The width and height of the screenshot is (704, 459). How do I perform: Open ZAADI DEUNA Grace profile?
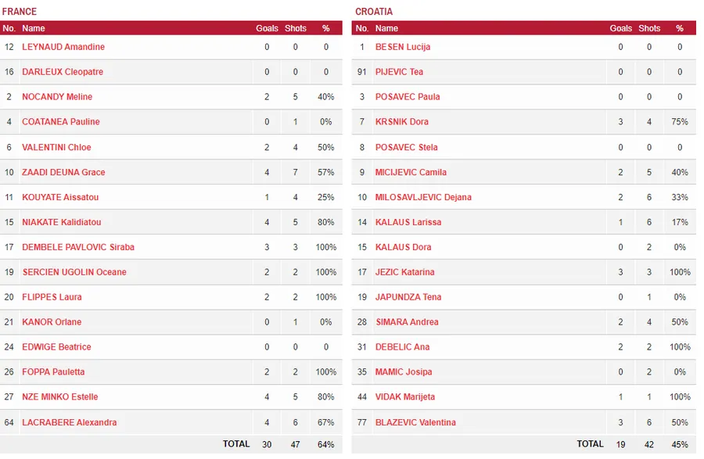[63, 172]
